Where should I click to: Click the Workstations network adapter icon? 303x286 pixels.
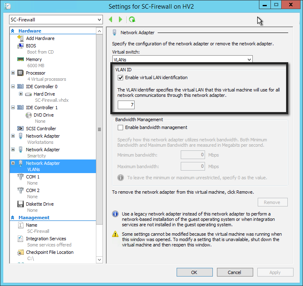pyautogui.click(x=21, y=136)
